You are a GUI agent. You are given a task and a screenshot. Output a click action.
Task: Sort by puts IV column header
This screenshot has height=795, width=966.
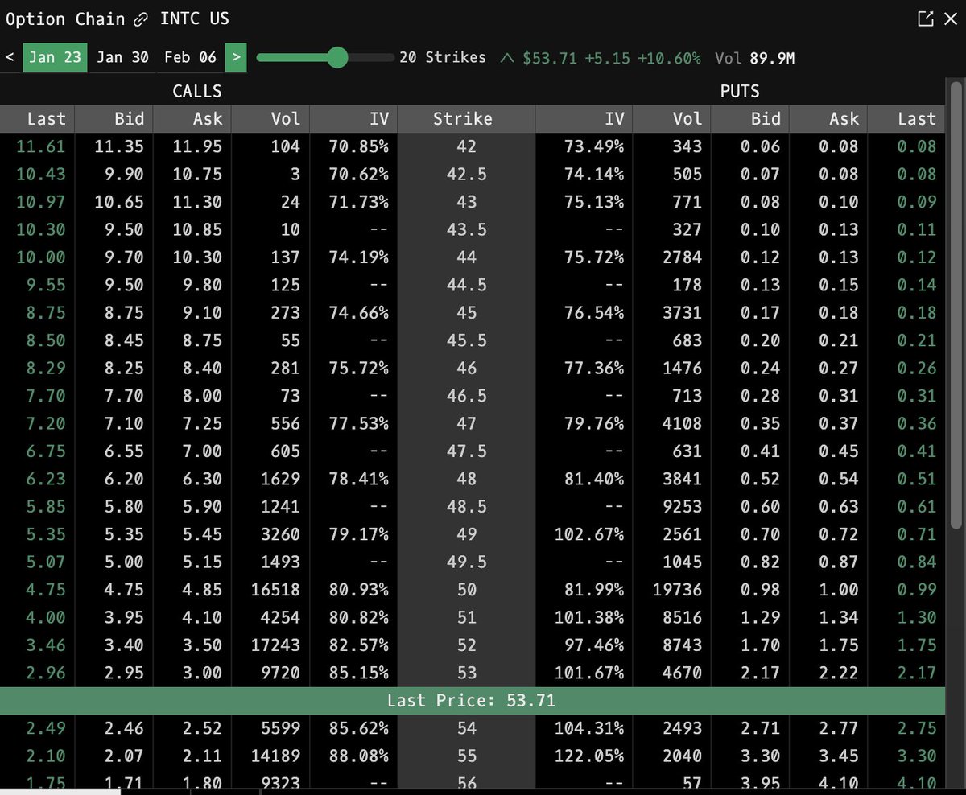click(584, 119)
